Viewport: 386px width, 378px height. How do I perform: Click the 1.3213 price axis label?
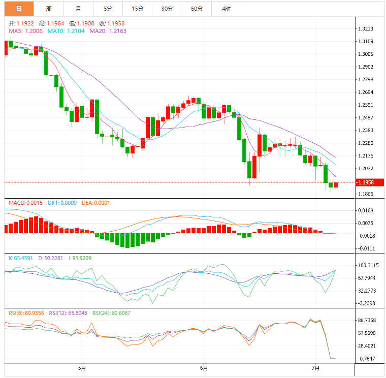tap(365, 29)
